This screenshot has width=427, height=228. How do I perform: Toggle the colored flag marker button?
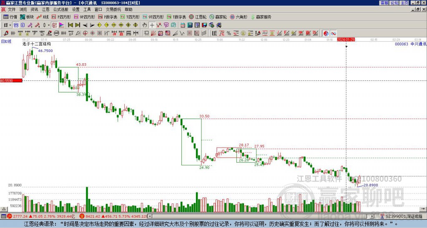tap(62, 25)
